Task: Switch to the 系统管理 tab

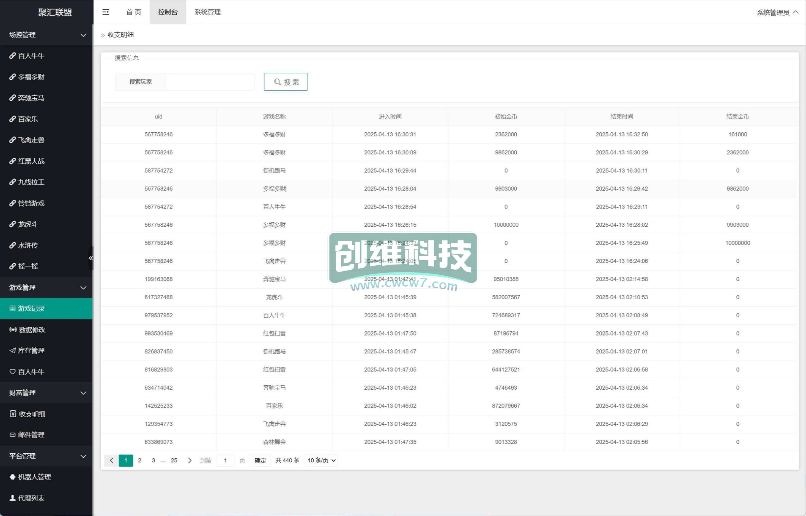Action: pyautogui.click(x=207, y=12)
